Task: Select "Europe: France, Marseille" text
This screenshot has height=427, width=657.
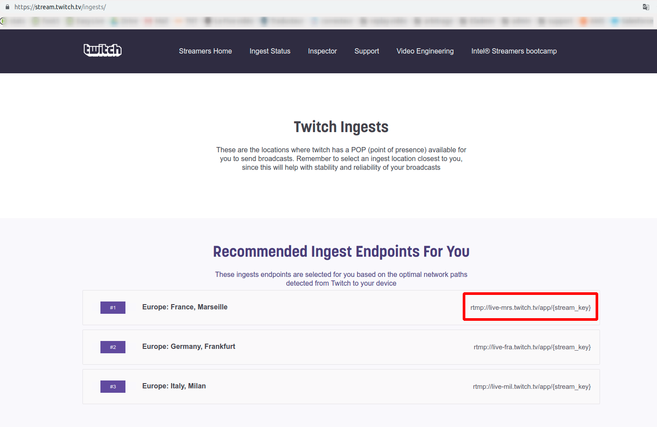Action: [185, 307]
